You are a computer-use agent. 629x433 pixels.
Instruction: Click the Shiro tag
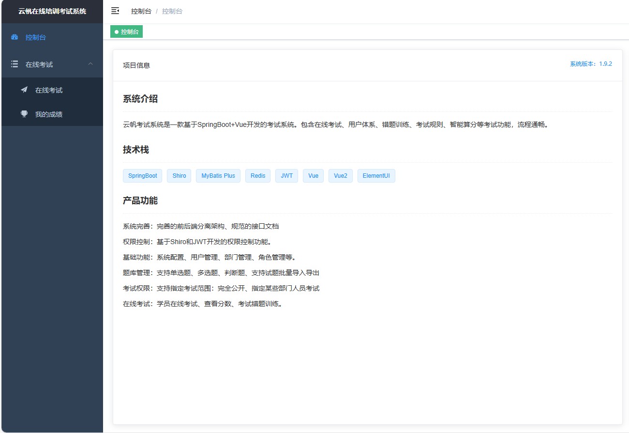click(x=179, y=176)
